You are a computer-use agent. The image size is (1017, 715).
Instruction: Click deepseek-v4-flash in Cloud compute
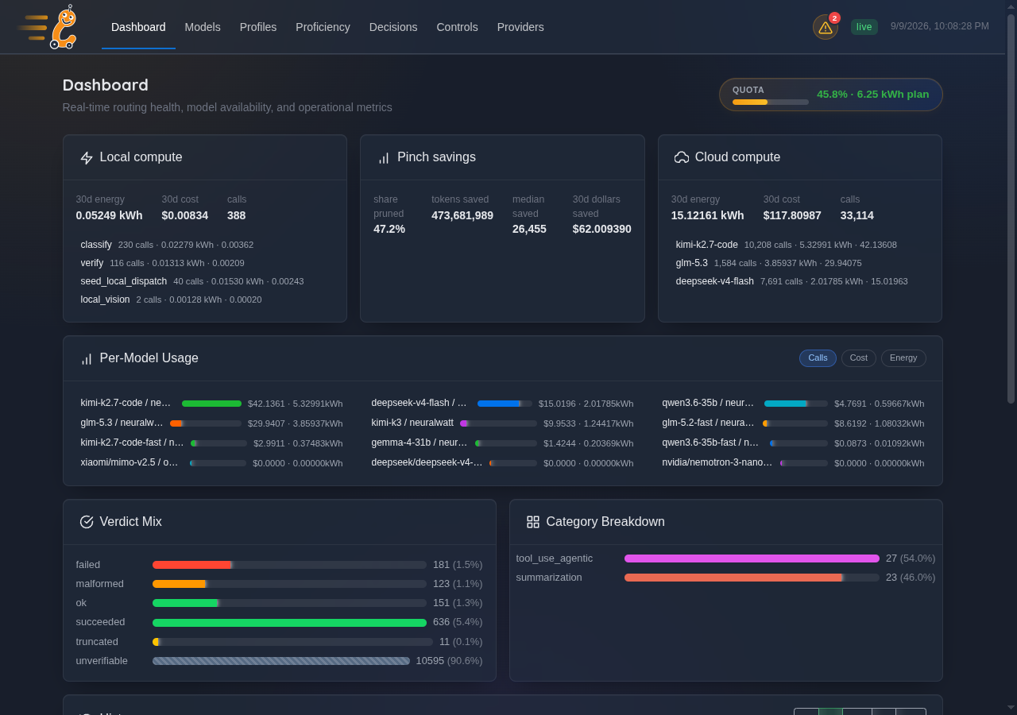(715, 281)
